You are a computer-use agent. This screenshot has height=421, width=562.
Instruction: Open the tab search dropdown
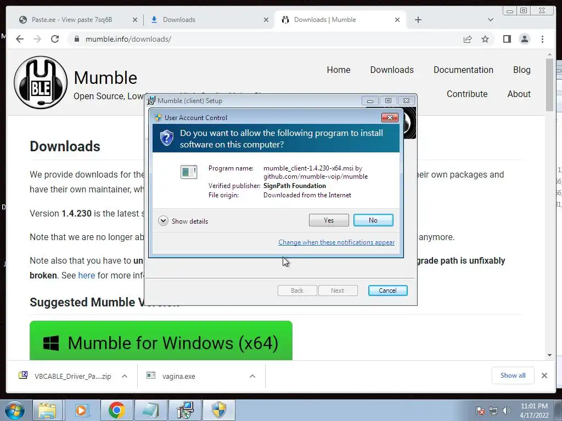pyautogui.click(x=491, y=20)
